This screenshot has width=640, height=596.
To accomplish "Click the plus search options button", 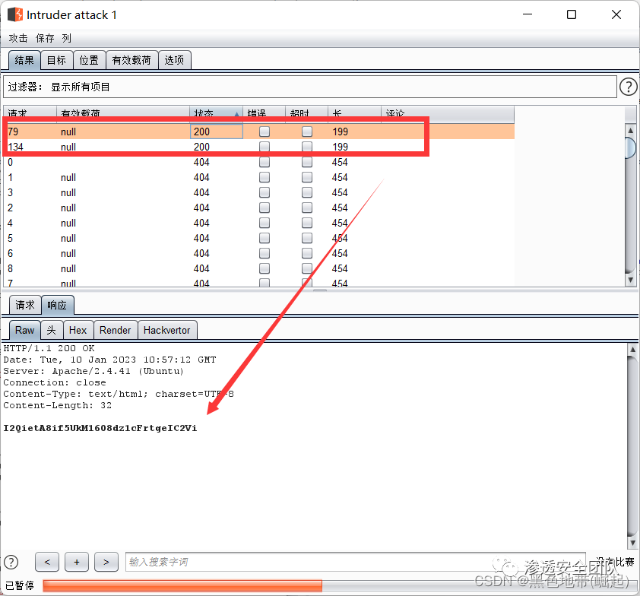I will point(77,562).
